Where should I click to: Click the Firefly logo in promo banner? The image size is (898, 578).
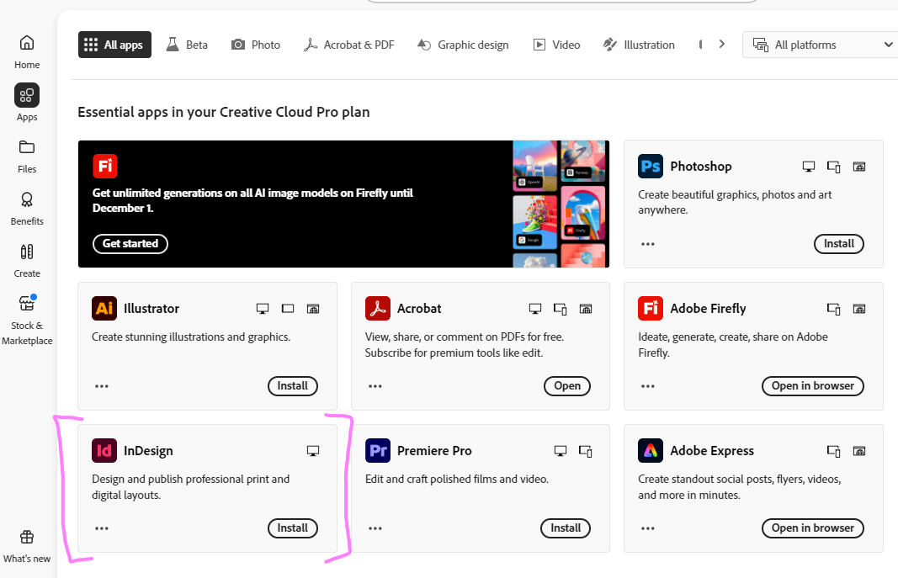[x=105, y=166]
